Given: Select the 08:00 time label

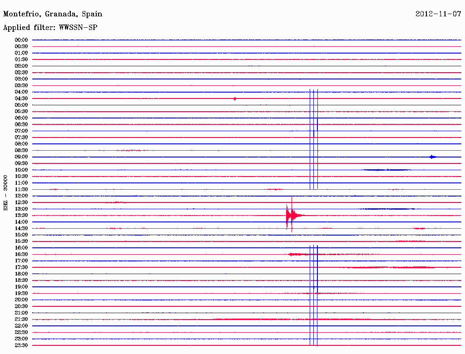Looking at the screenshot, I should click(21, 144).
